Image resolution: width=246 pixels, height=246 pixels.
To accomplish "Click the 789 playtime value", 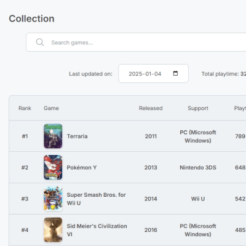I will [x=240, y=137].
